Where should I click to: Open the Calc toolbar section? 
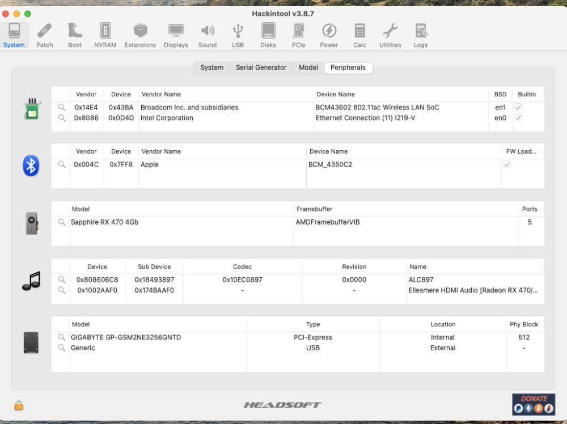(359, 35)
